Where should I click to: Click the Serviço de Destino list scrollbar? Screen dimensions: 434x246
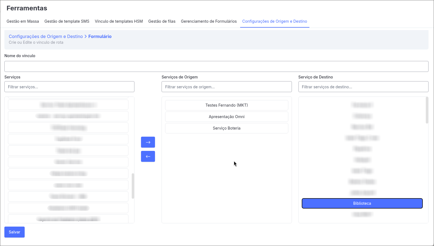pyautogui.click(x=427, y=110)
